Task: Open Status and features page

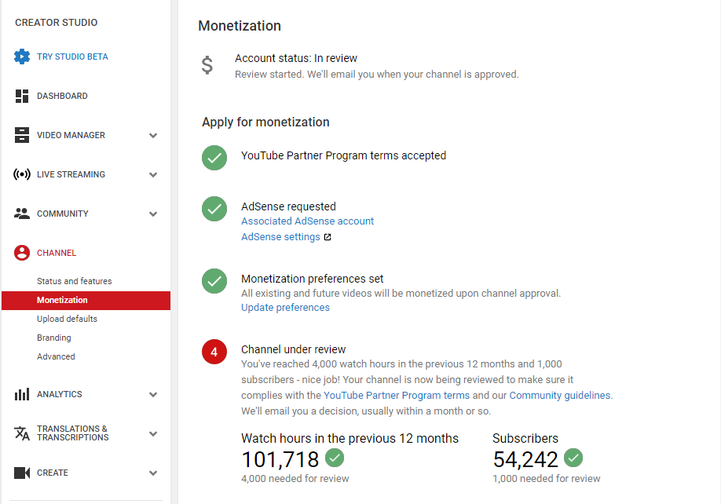Action: (x=74, y=281)
